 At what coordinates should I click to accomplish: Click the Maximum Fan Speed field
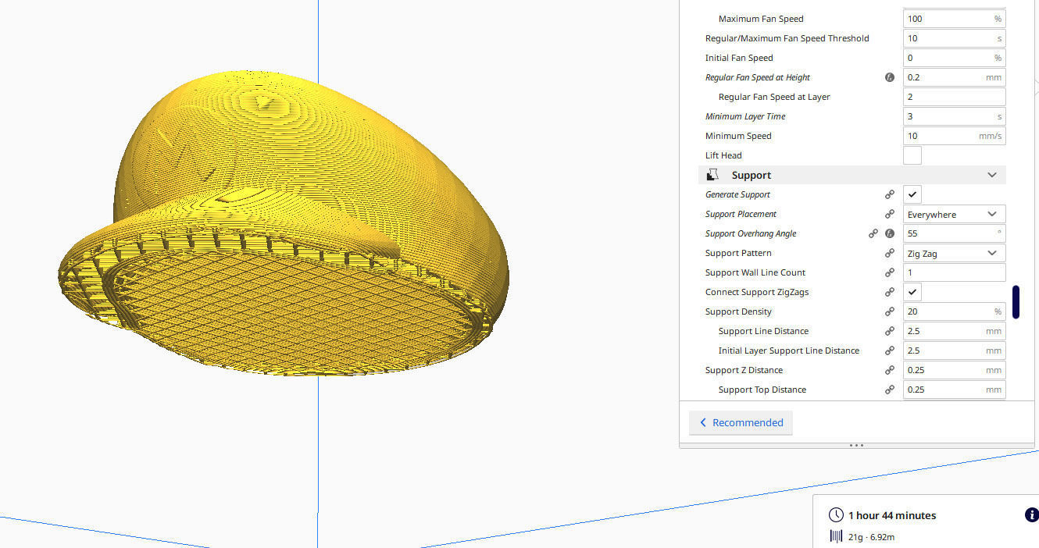(x=954, y=19)
